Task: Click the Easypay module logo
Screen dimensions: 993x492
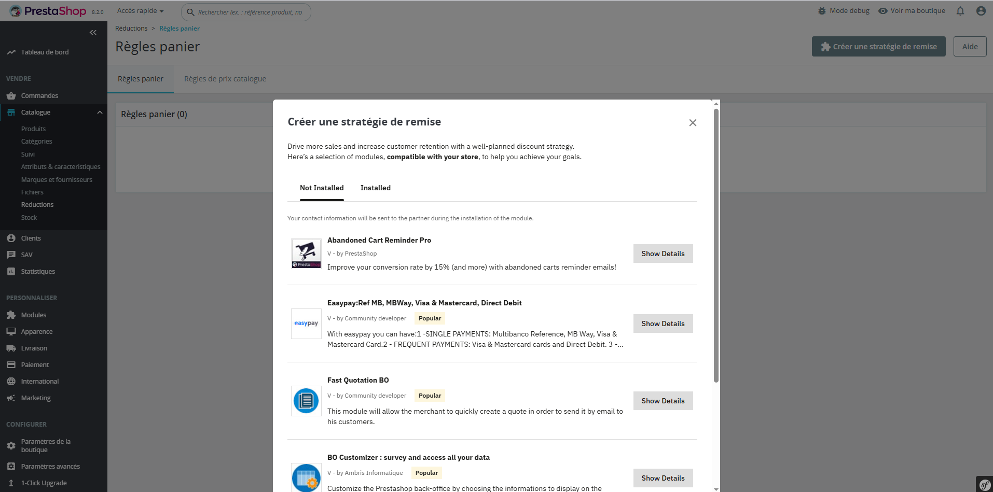Action: point(306,324)
